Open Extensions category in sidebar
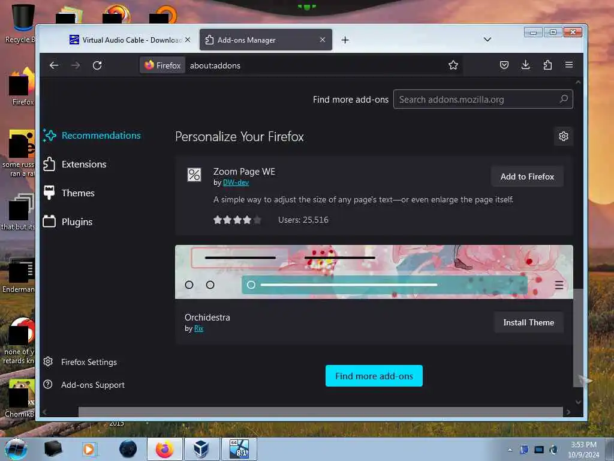 pos(75,164)
